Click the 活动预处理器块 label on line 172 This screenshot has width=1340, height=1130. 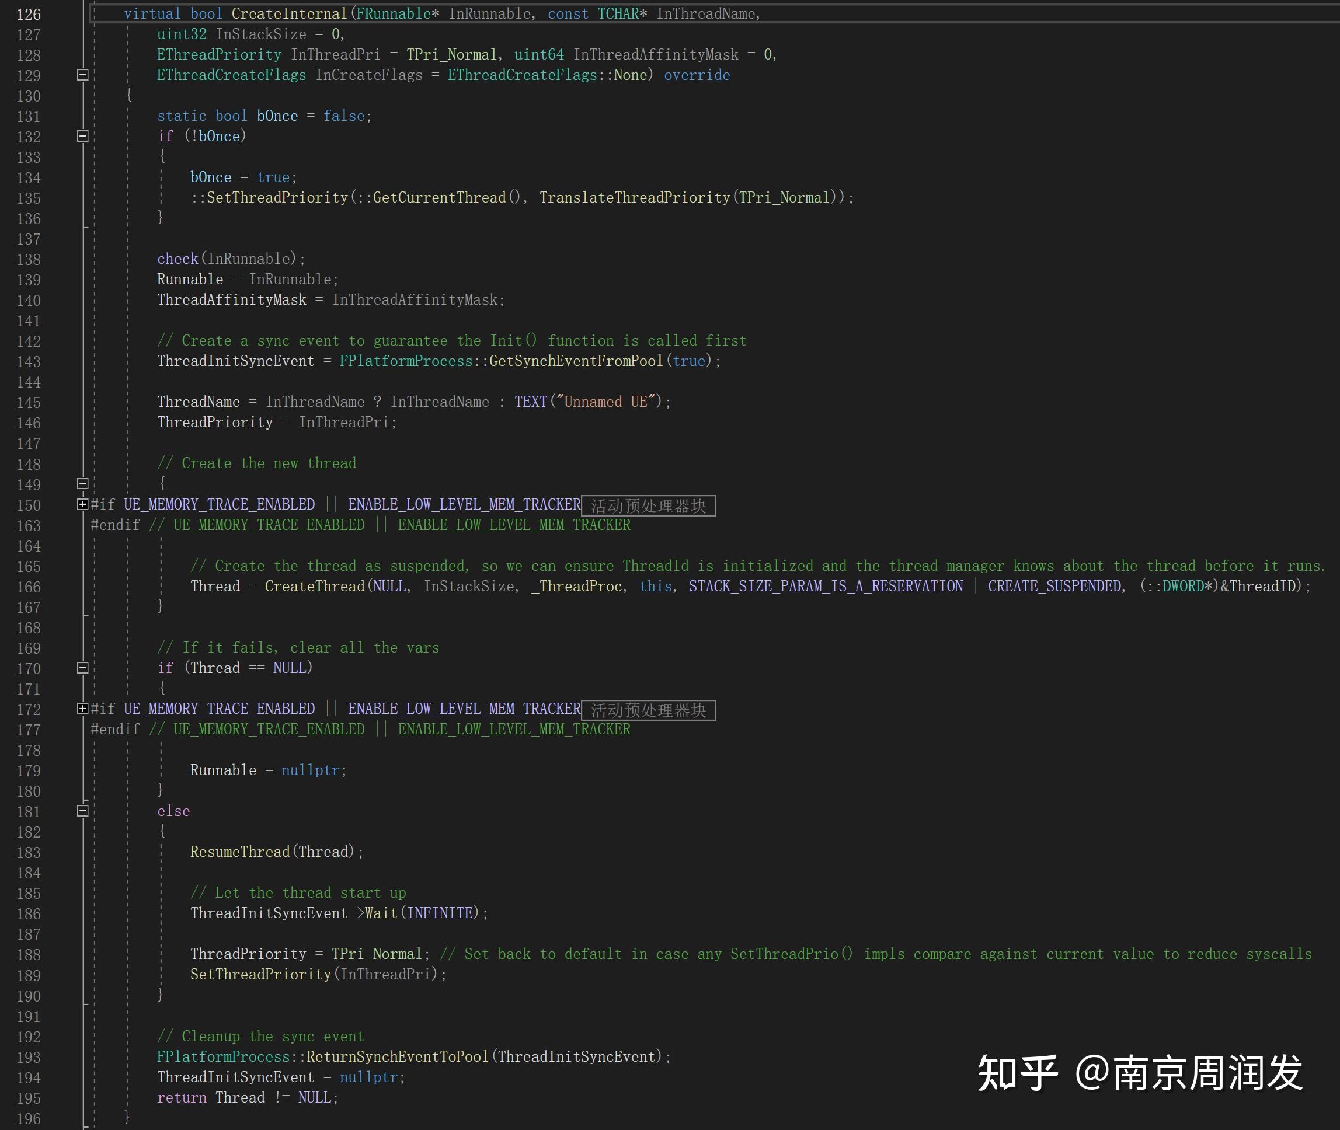[x=649, y=710]
